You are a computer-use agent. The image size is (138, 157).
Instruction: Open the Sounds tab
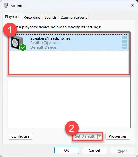(x=50, y=17)
